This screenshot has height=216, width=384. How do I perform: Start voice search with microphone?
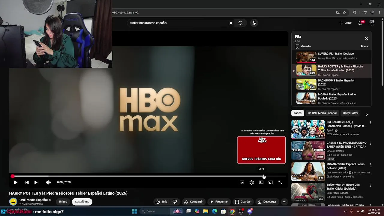pos(254,23)
